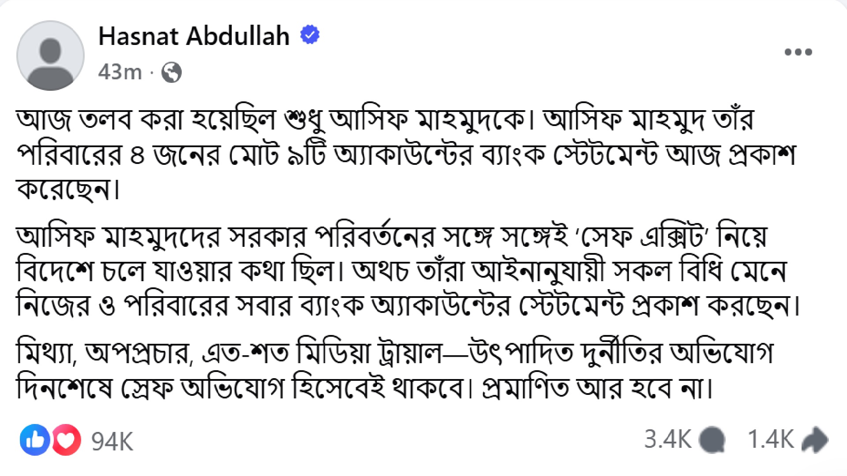The height and width of the screenshot is (476, 847).
Task: Click the word 'করেছেন' ending the first paragraph
Action: [66, 190]
